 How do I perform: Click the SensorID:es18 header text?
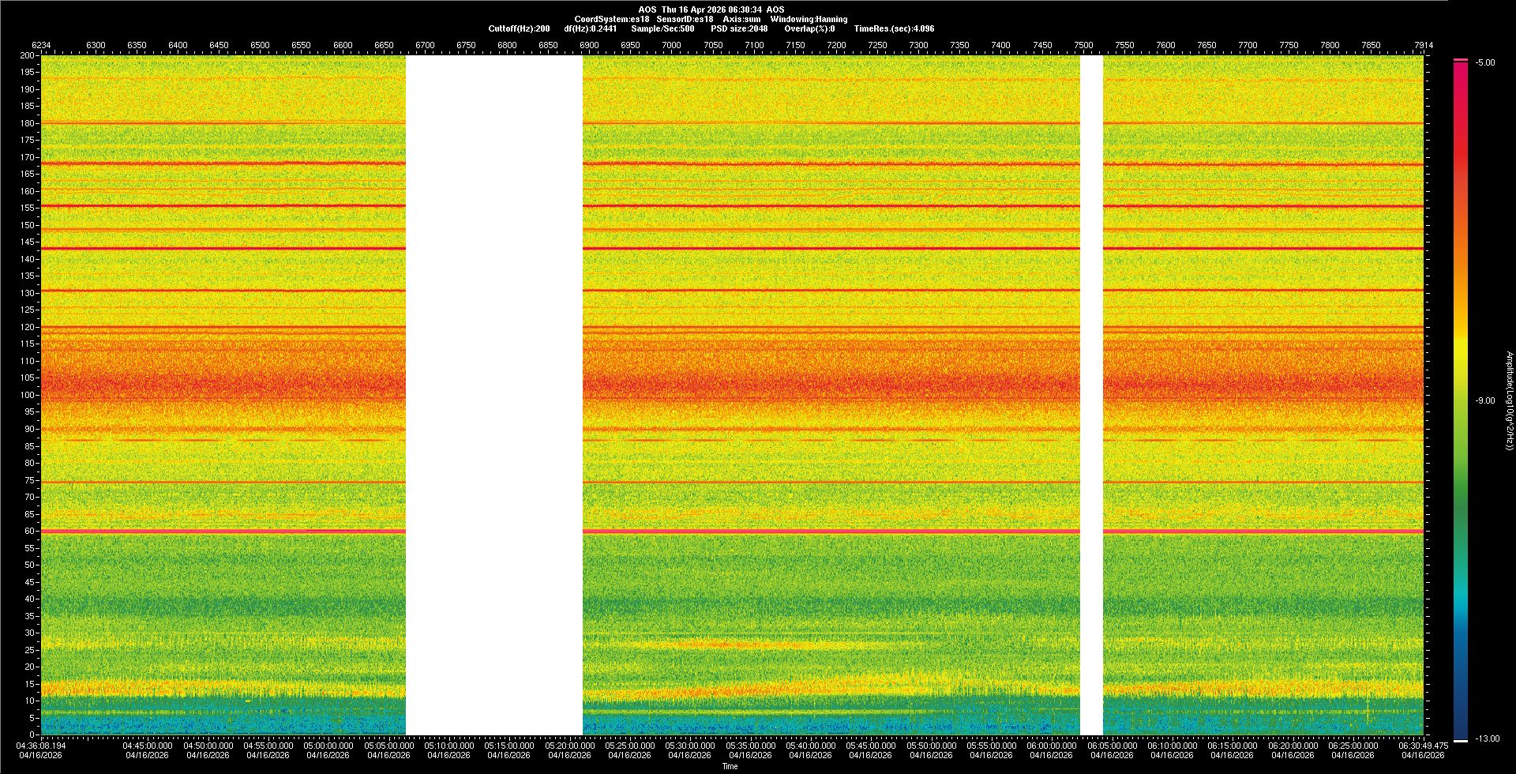point(685,19)
